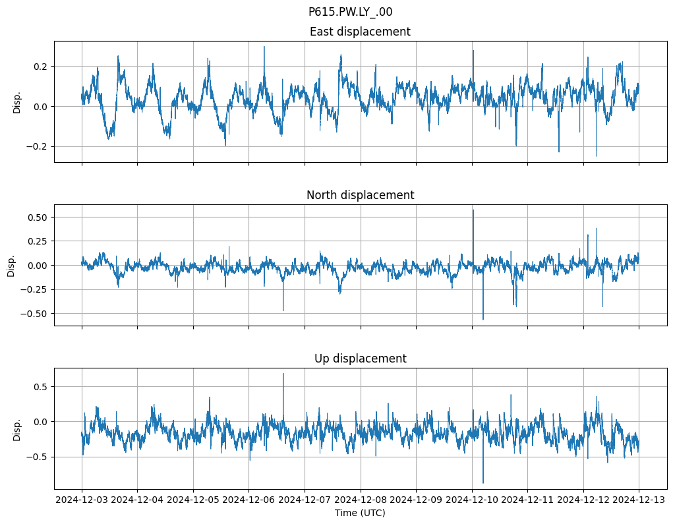The image size is (673, 524).
Task: Click the 2024-12-08 date tick label
Action: tap(360, 500)
